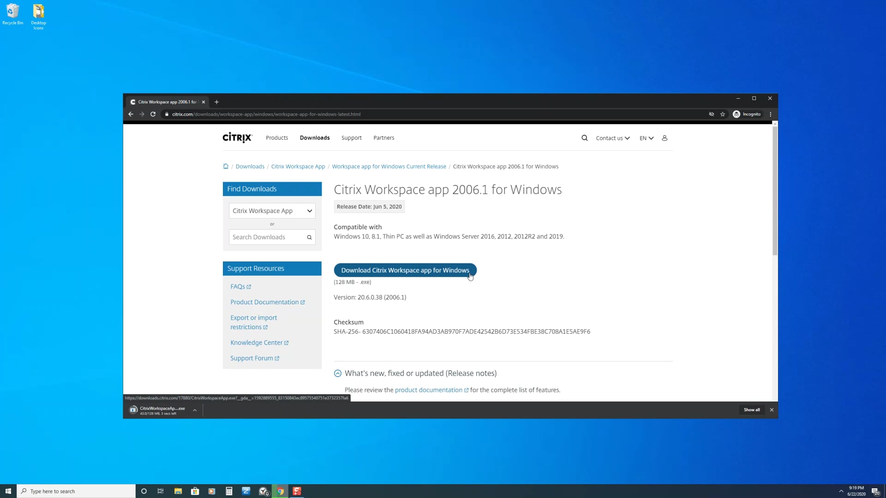Open the Citrix search icon
The width and height of the screenshot is (886, 498).
584,137
